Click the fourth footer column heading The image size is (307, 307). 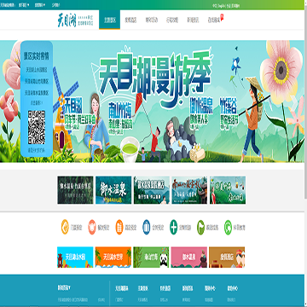[x=188, y=288]
